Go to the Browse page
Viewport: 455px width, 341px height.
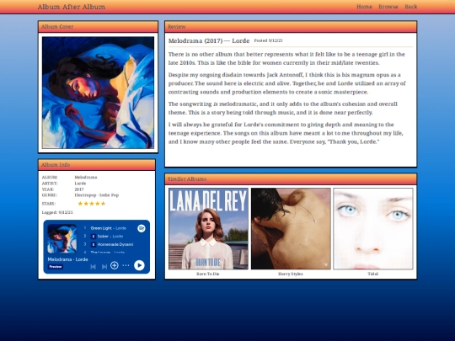[x=388, y=7]
